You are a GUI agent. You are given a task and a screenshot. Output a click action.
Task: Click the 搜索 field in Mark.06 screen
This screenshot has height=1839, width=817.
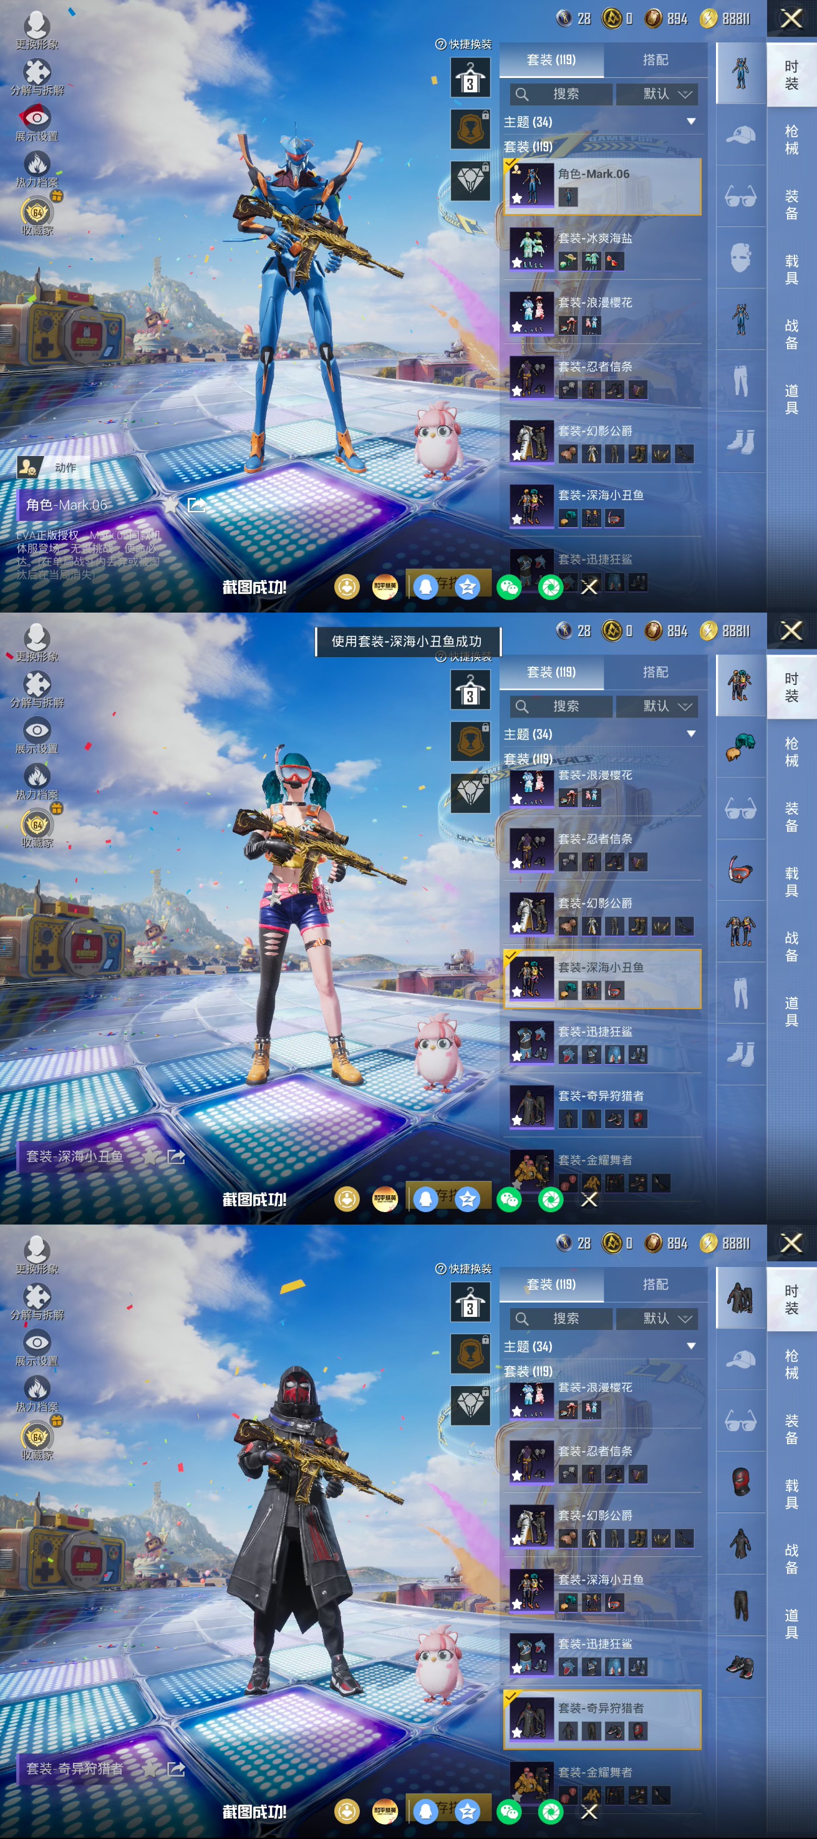[x=561, y=94]
